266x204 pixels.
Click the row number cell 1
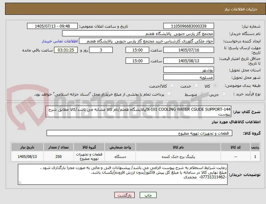point(255,157)
